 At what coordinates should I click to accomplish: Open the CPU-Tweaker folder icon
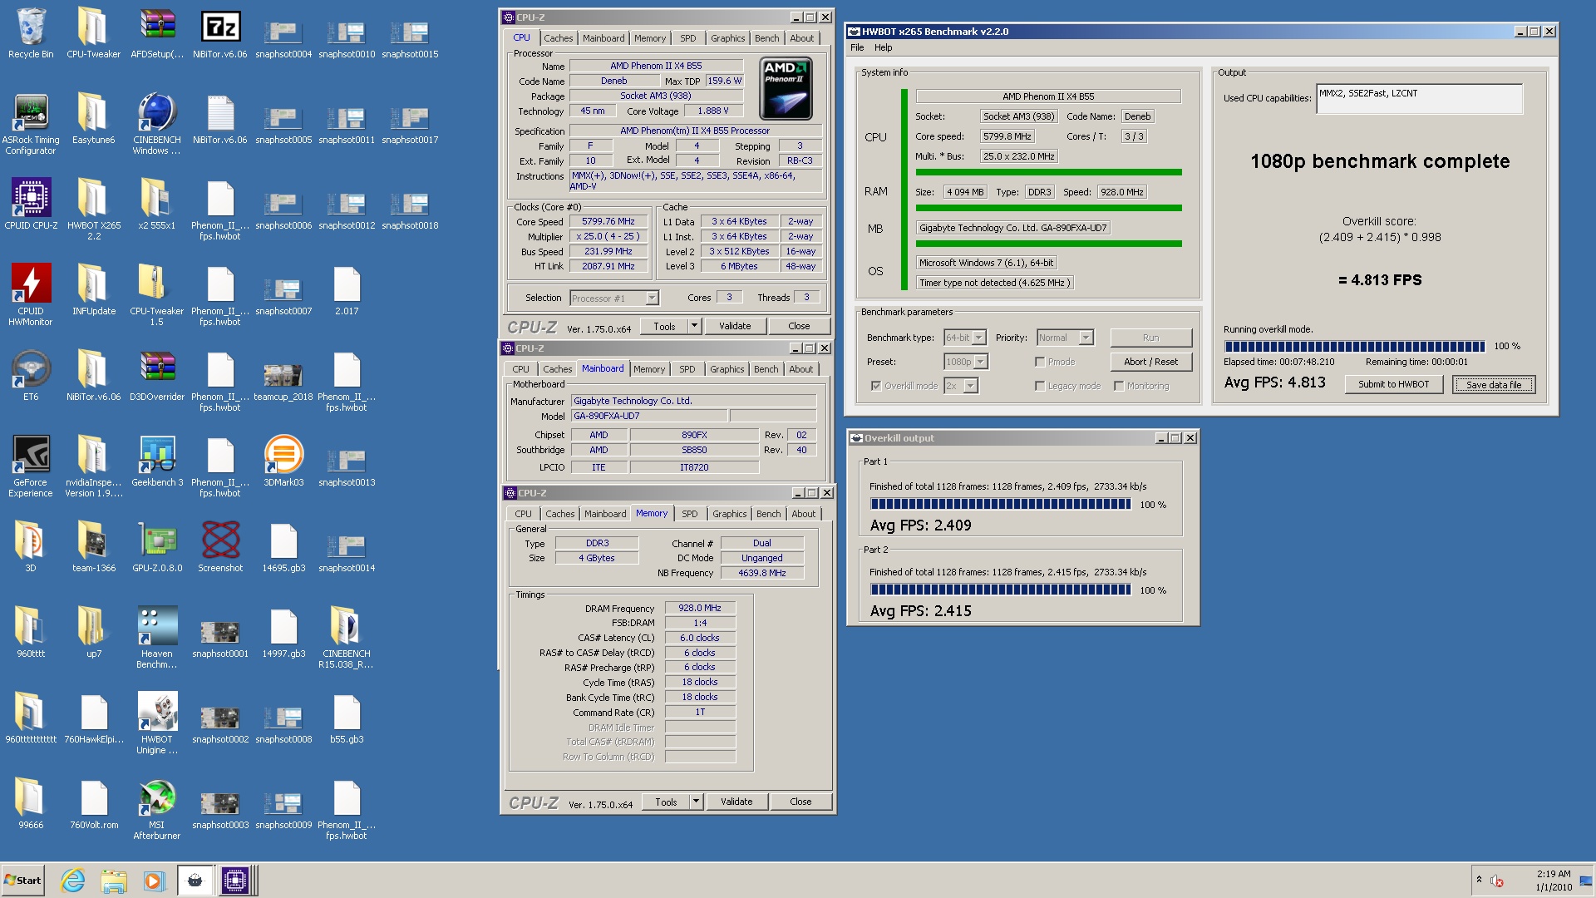click(93, 33)
